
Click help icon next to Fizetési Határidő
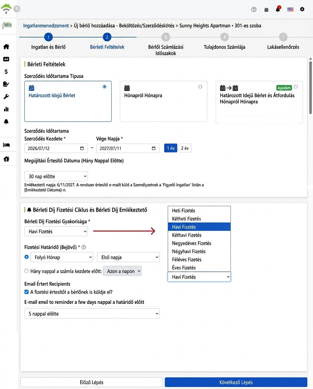[x=84, y=247]
